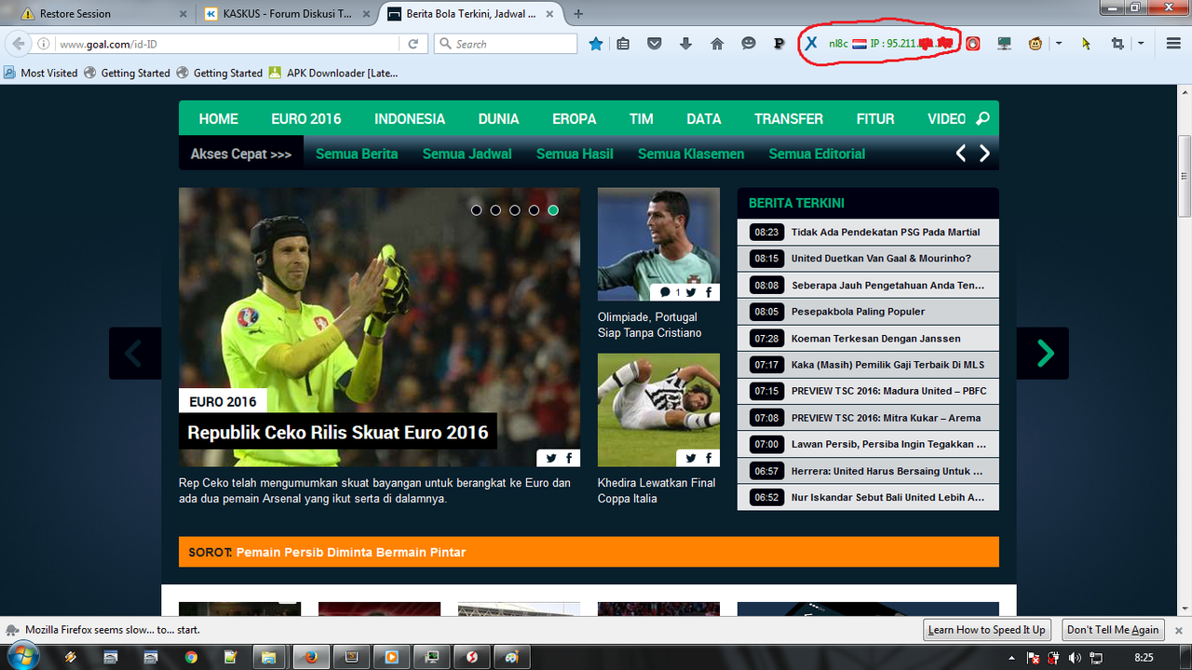The image size is (1192, 670).
Task: Open the EROPA menu item
Action: click(575, 119)
